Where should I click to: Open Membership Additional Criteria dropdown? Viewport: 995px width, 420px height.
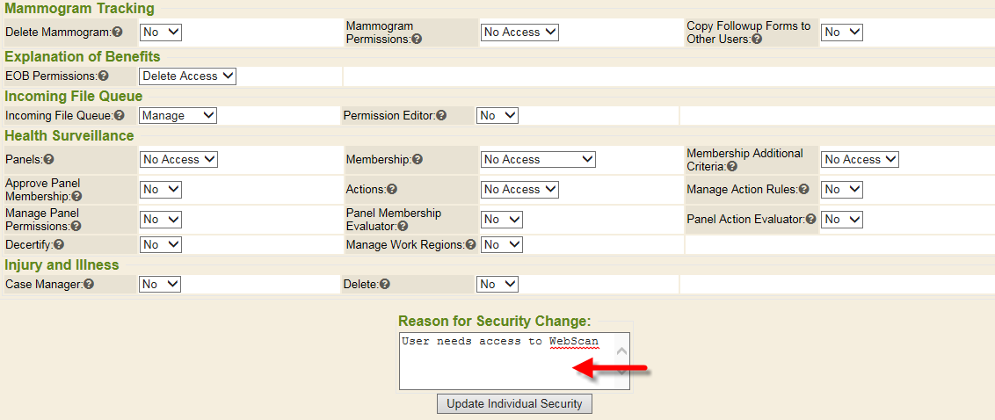[x=860, y=159]
